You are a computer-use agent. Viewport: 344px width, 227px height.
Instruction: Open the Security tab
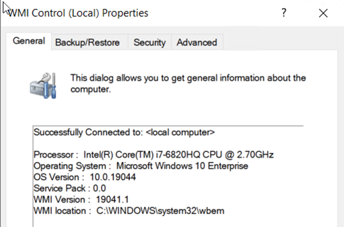pos(149,43)
